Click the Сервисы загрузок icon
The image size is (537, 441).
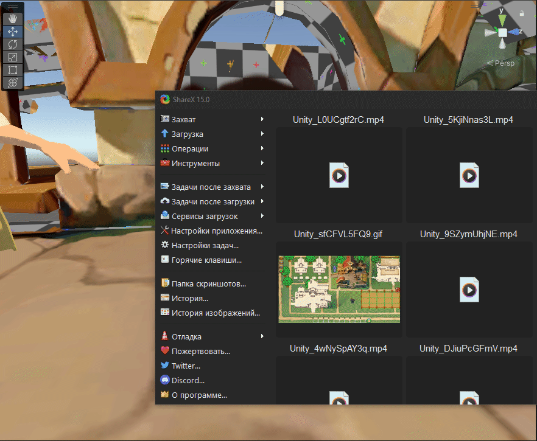coord(165,215)
